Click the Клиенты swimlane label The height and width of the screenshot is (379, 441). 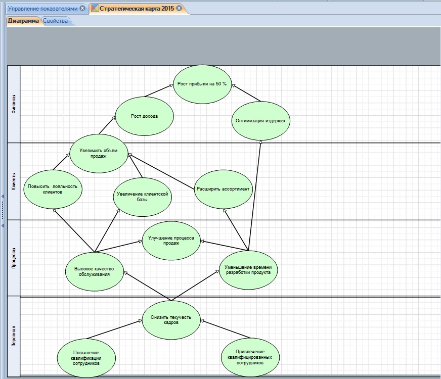[x=14, y=181]
